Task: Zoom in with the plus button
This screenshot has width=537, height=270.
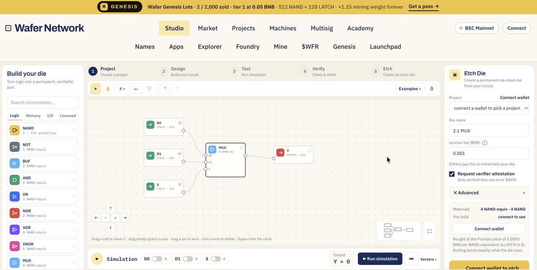Action: 115,218
